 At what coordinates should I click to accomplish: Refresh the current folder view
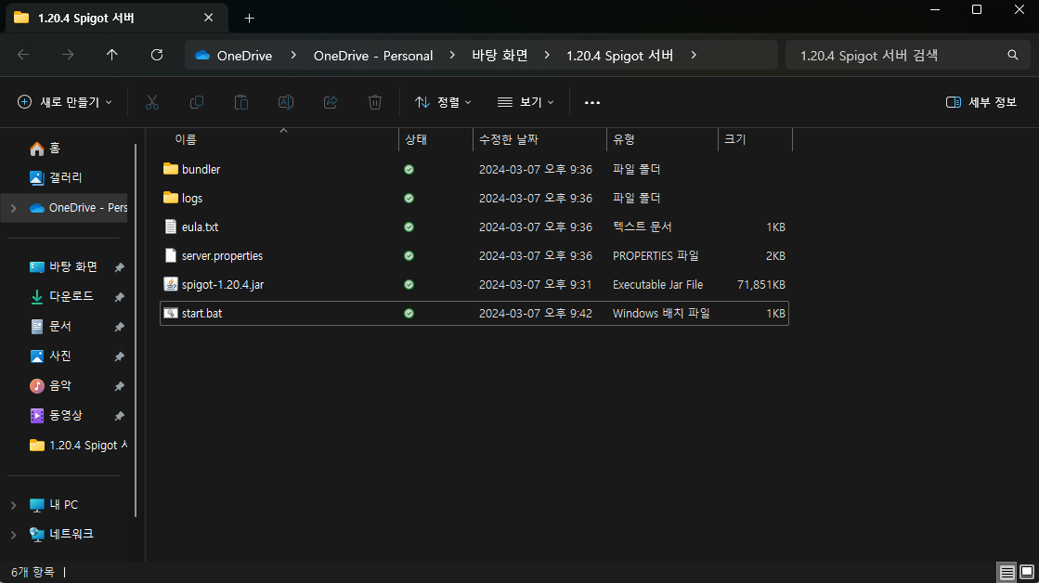157,55
